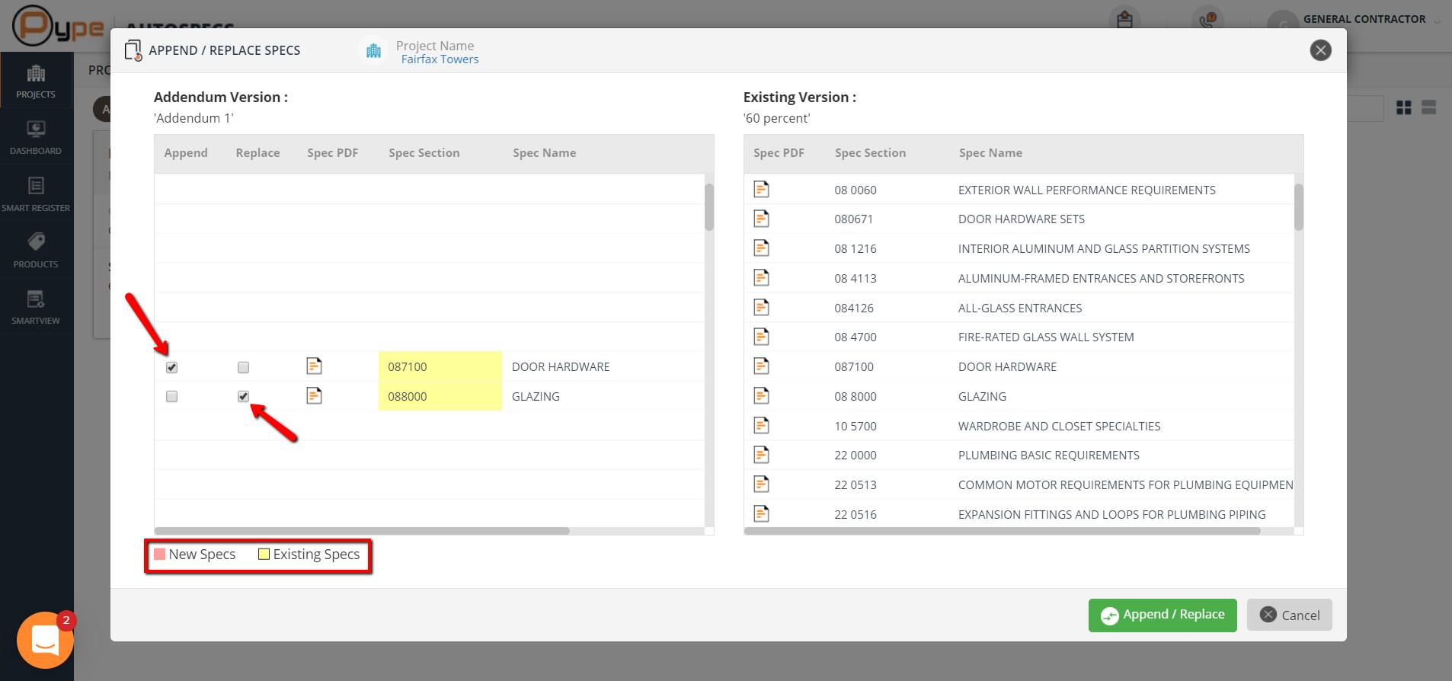Open PDF icon for 080671 Door Hardware Sets

click(761, 219)
